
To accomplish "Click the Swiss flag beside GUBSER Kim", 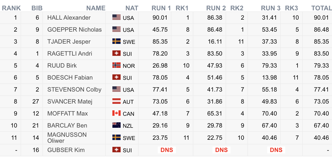I will point(117,150).
